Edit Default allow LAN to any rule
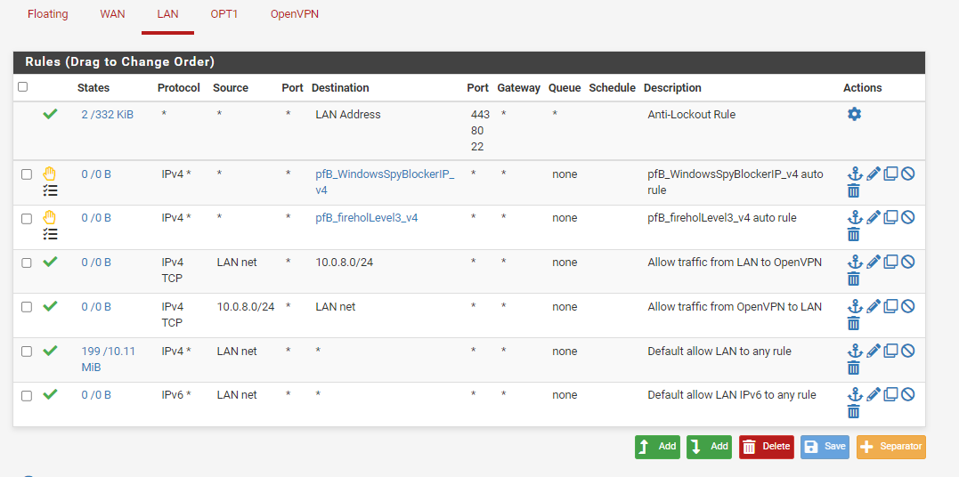 point(874,351)
